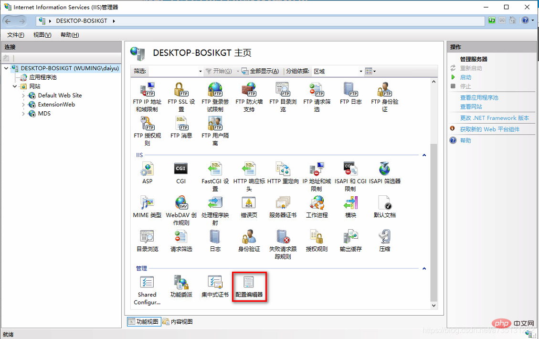
Task: Open the MIME 类型 icon
Action: click(147, 207)
